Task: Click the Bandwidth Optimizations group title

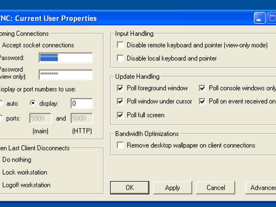Action: click(147, 134)
